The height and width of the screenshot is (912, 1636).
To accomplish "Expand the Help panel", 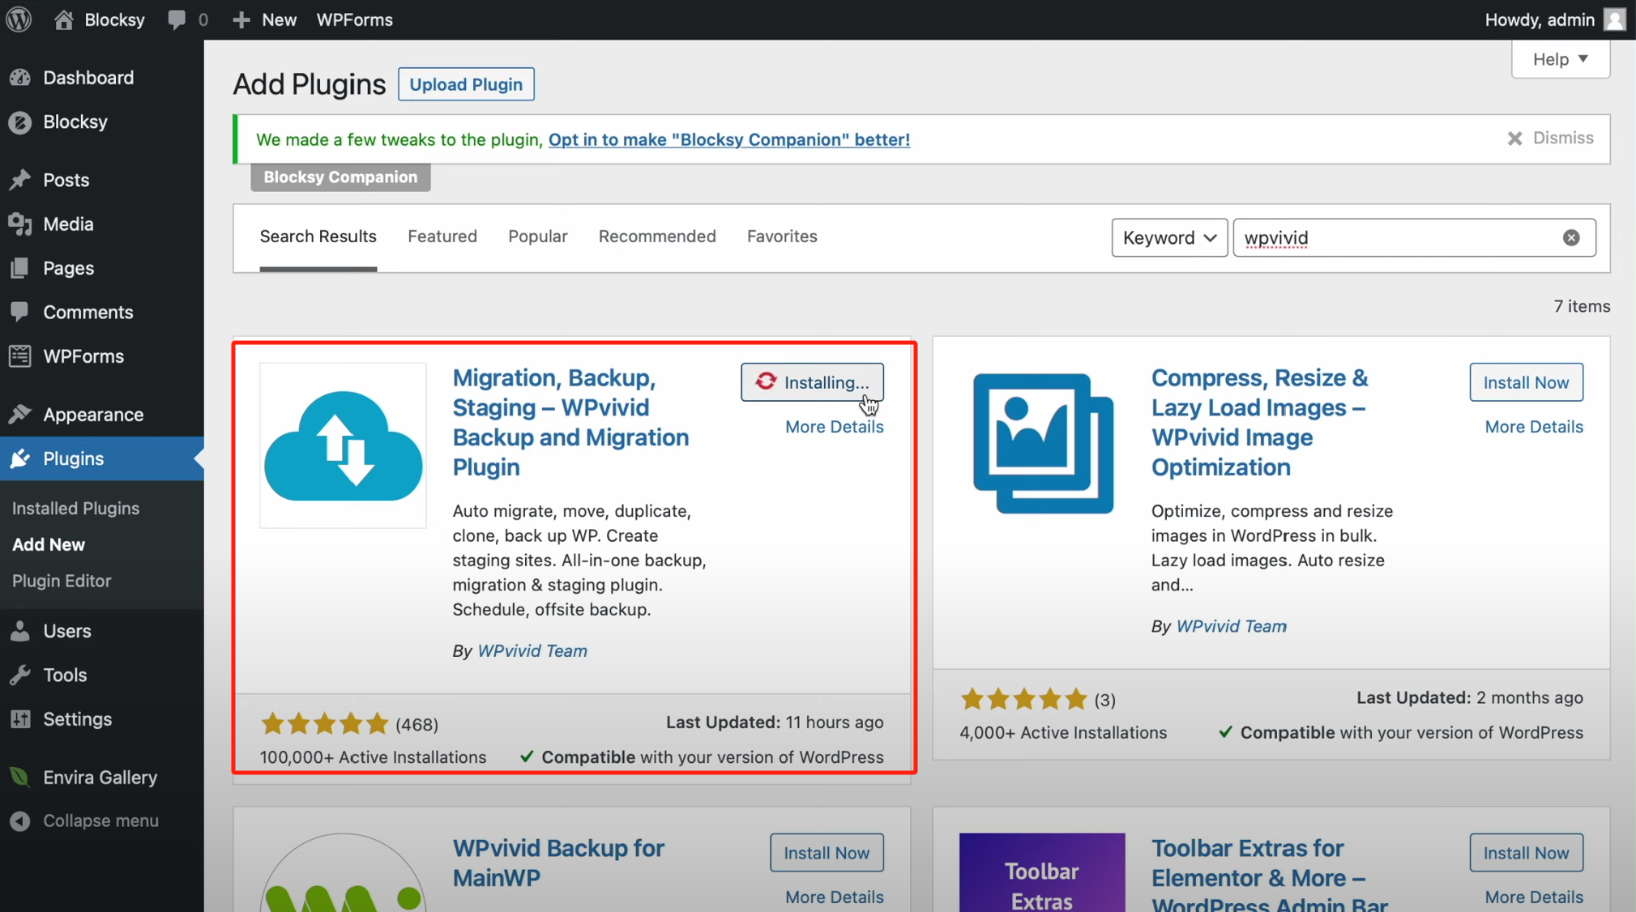I will pos(1560,59).
